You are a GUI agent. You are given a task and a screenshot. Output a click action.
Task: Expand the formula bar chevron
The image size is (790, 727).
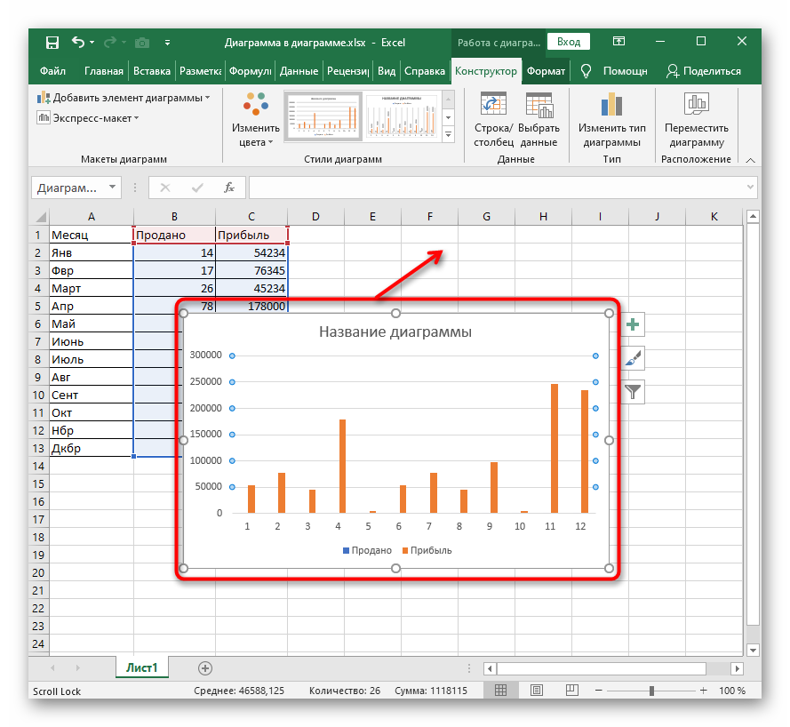(x=750, y=188)
